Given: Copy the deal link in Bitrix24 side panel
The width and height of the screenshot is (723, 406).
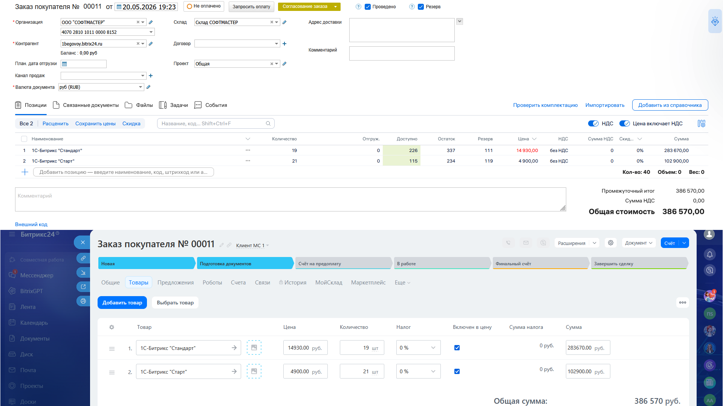Looking at the screenshot, I should tap(83, 258).
